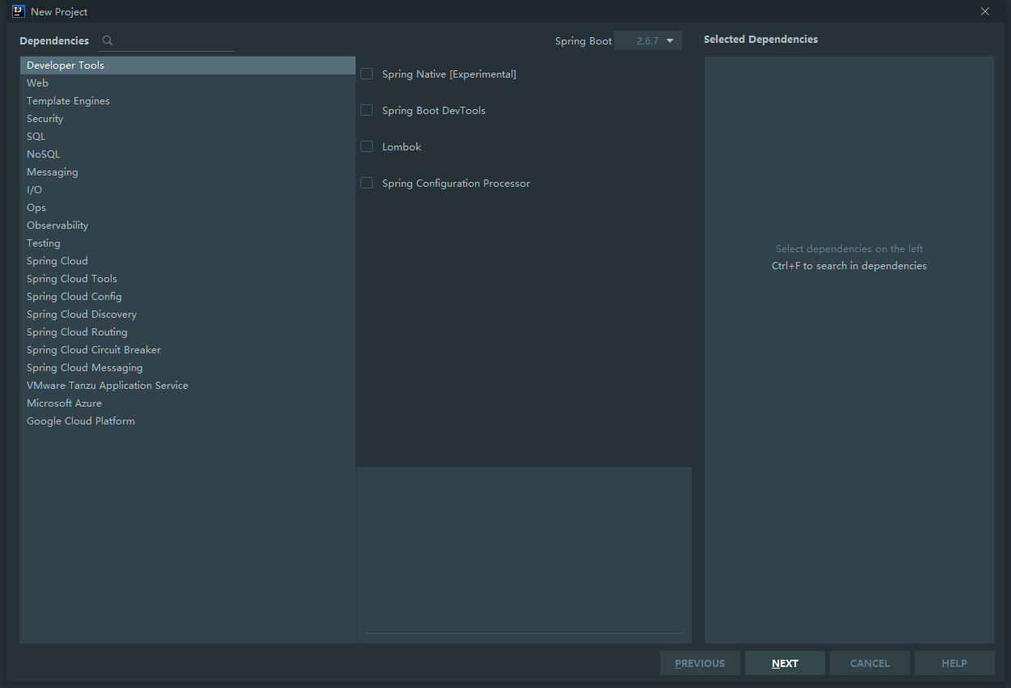
Task: Choose the Security category
Action: pos(187,119)
